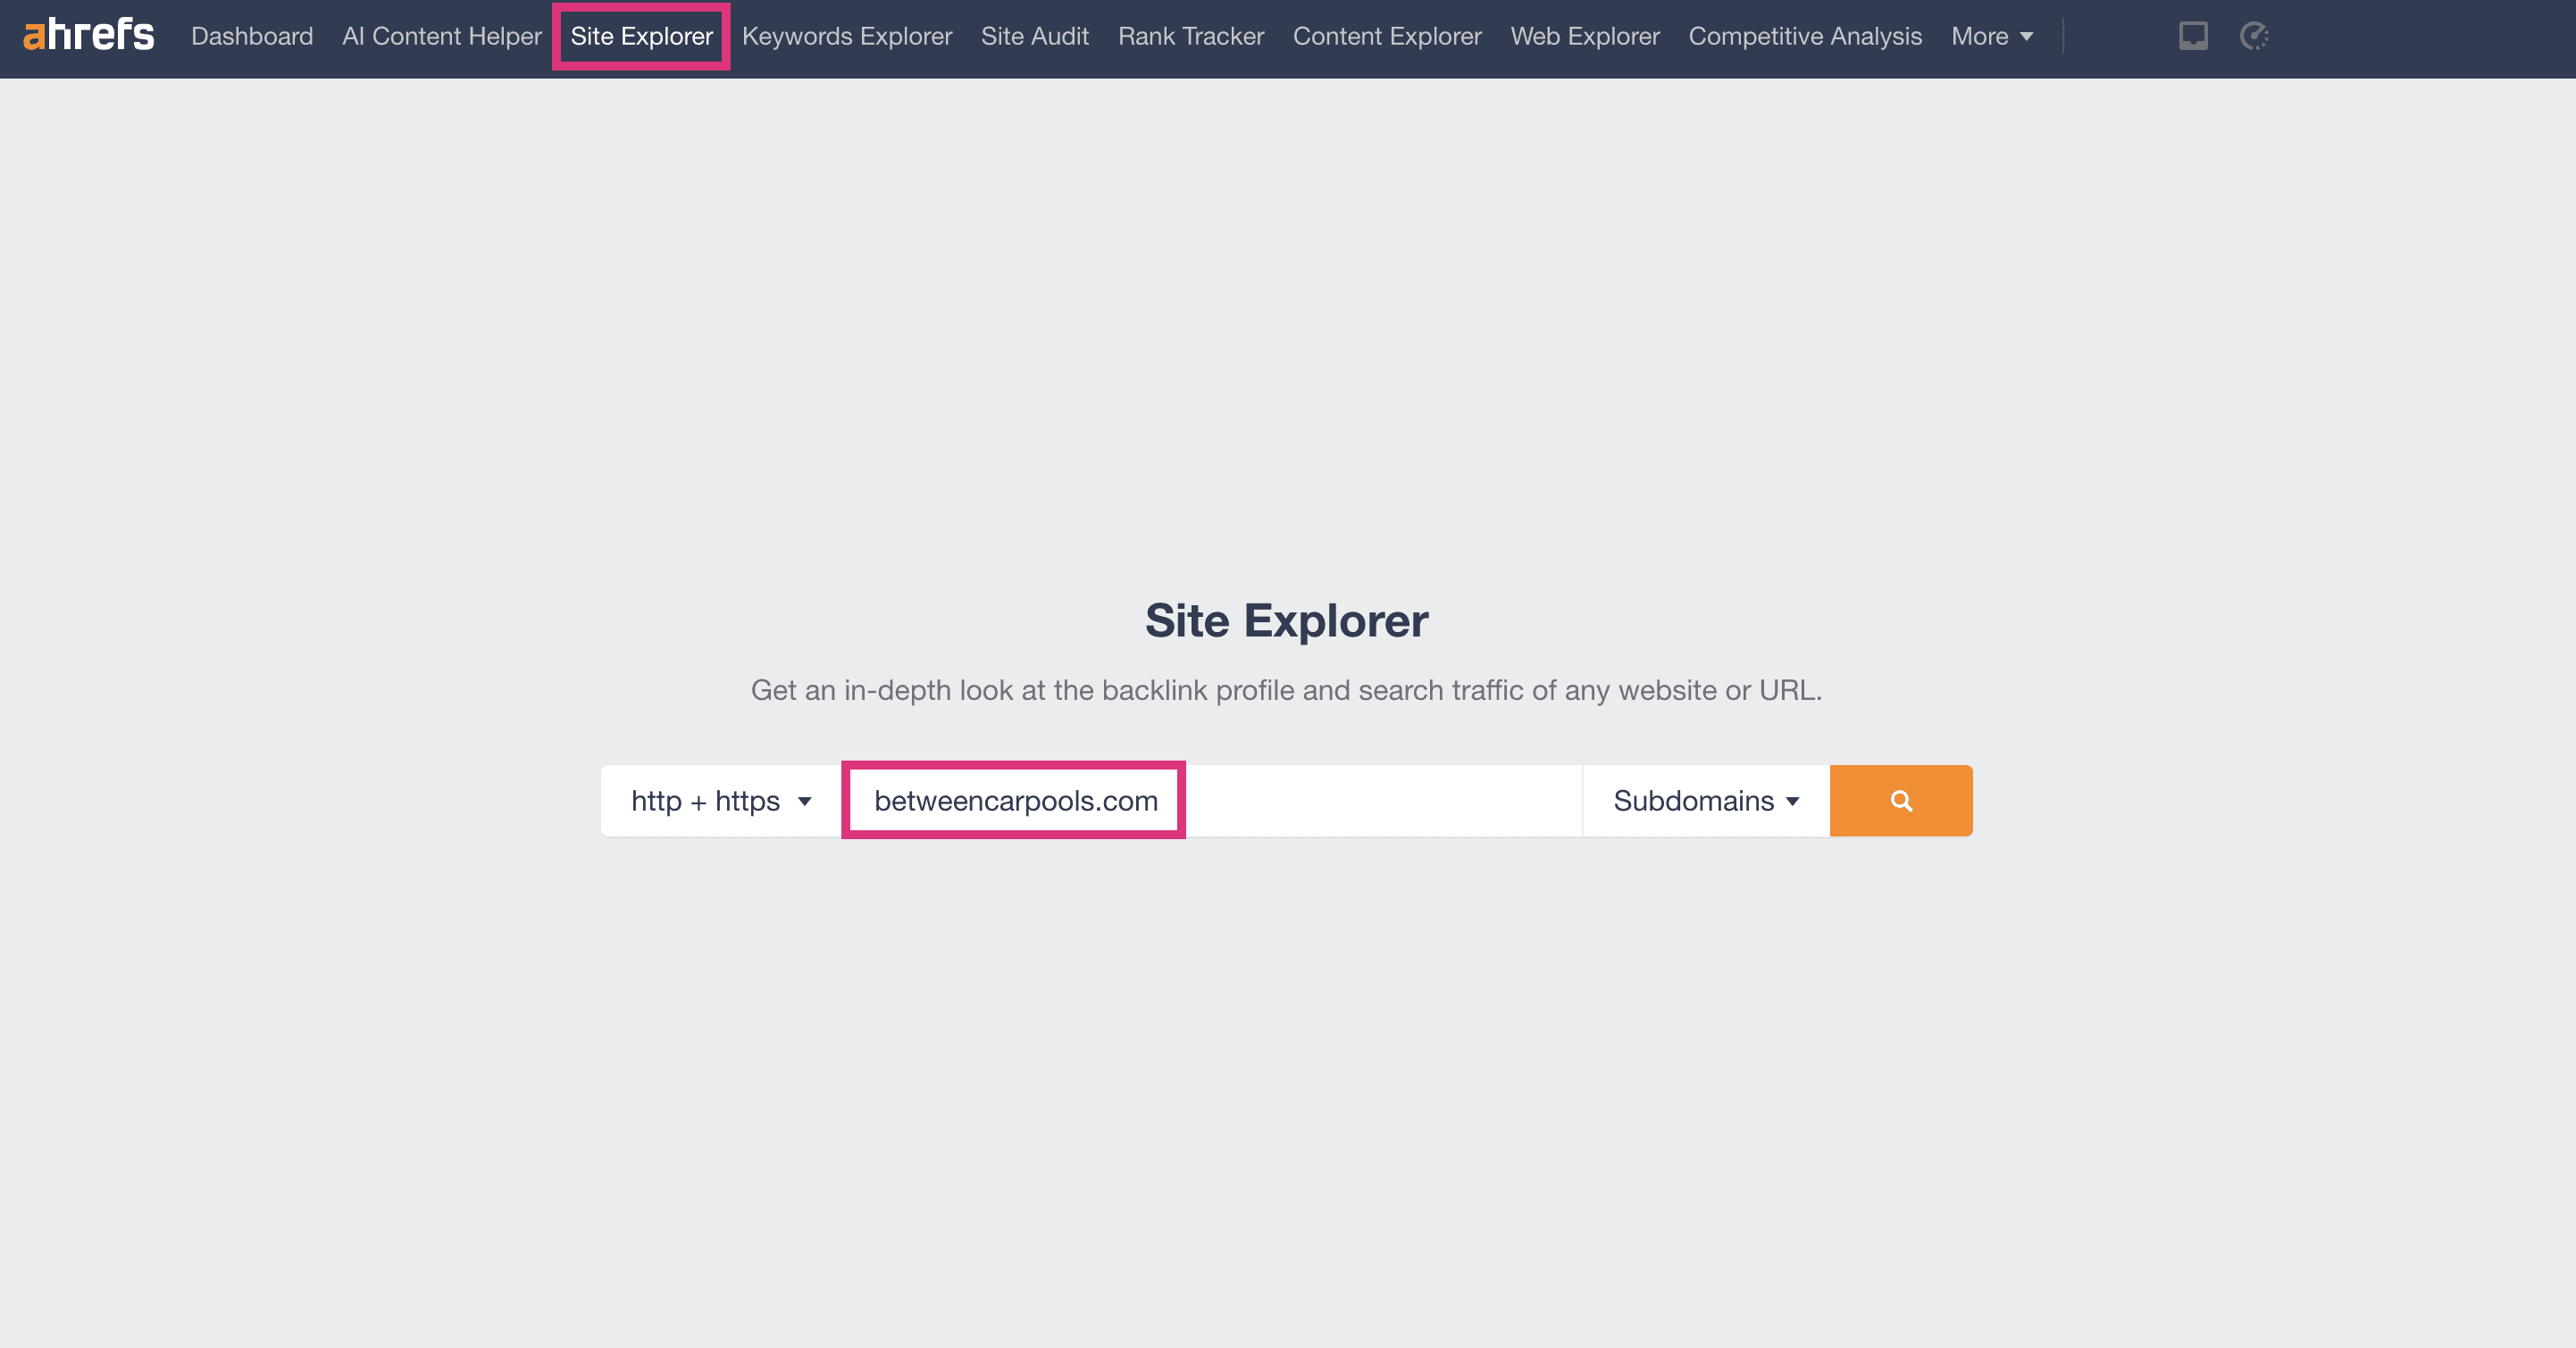Go to Dashboard
2576x1348 pixels.
252,36
